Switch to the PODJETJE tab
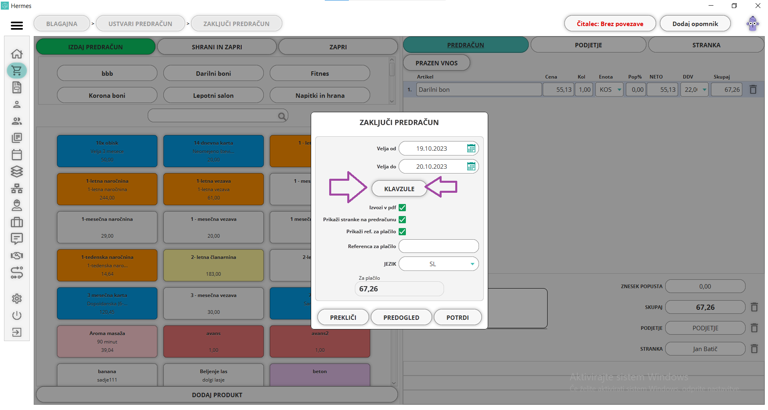Image resolution: width=768 pixels, height=410 pixels. (x=588, y=45)
